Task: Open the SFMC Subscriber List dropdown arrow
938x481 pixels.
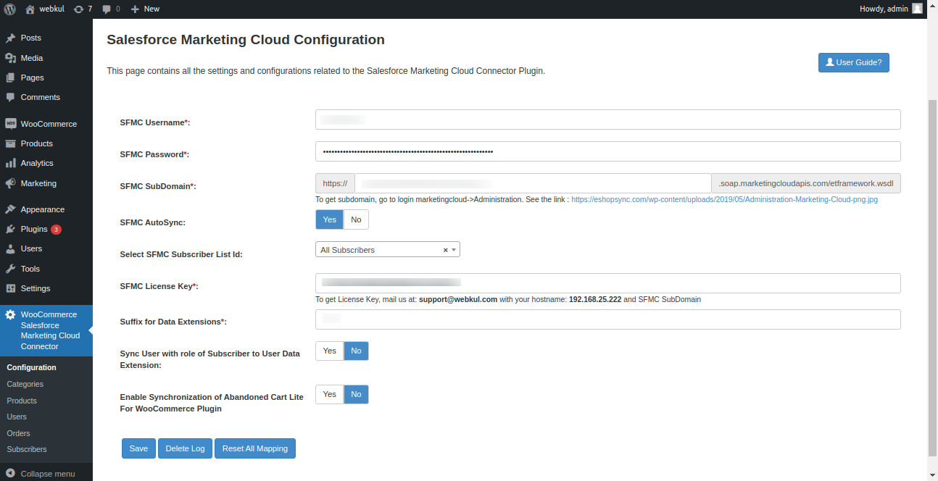Action: tap(454, 250)
